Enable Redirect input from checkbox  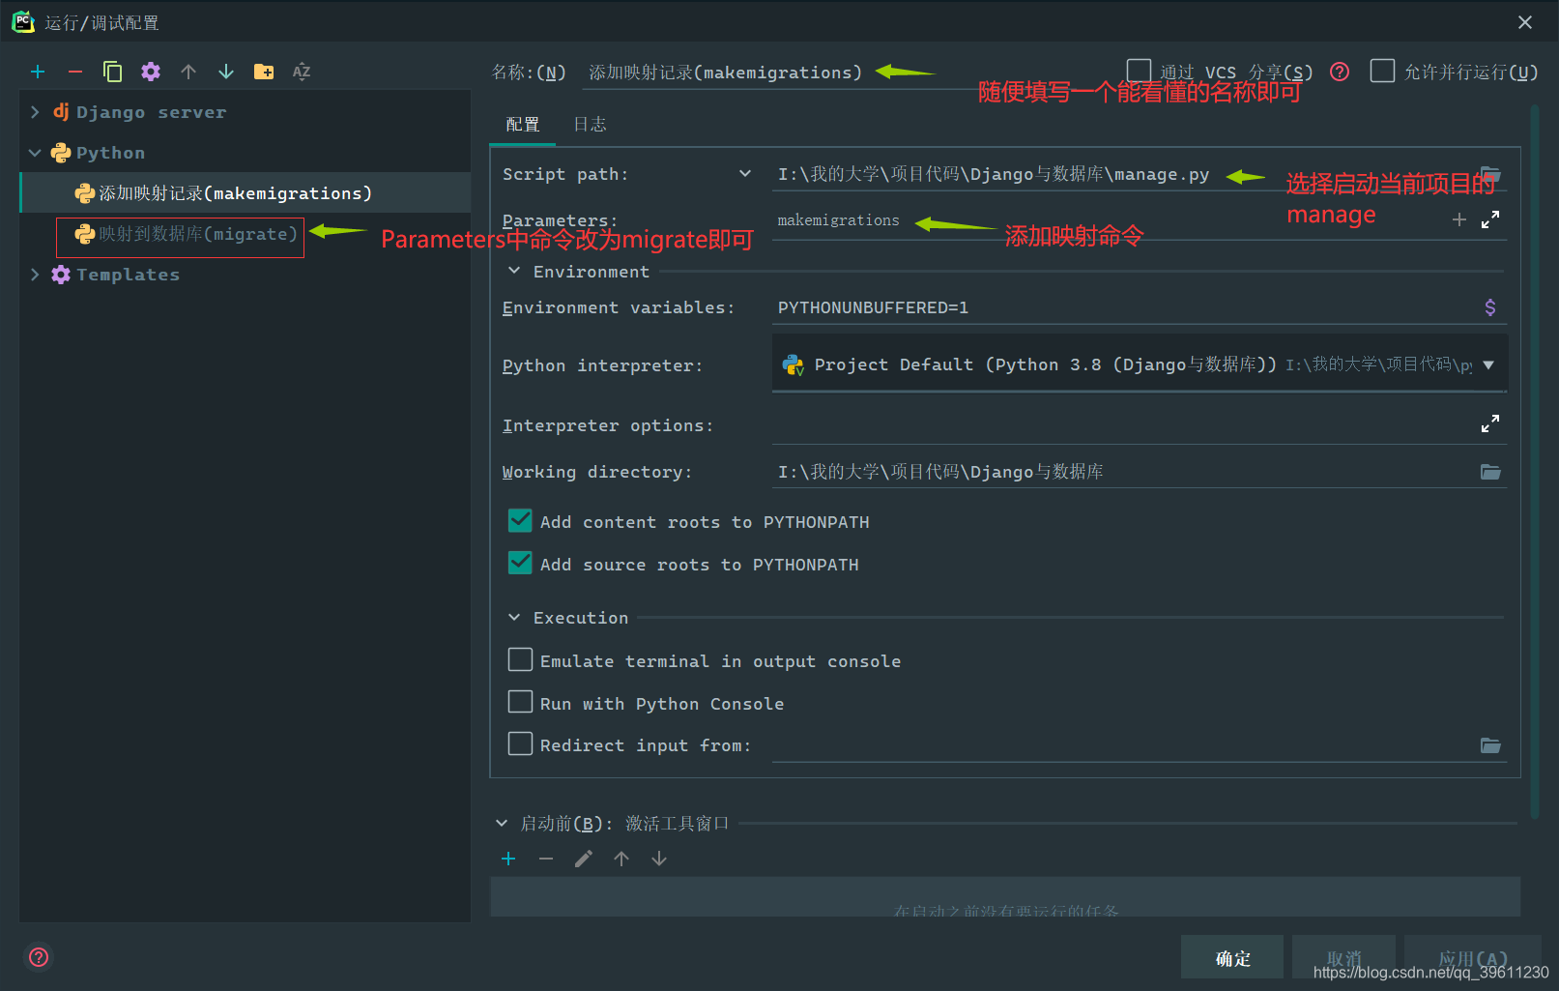520,743
